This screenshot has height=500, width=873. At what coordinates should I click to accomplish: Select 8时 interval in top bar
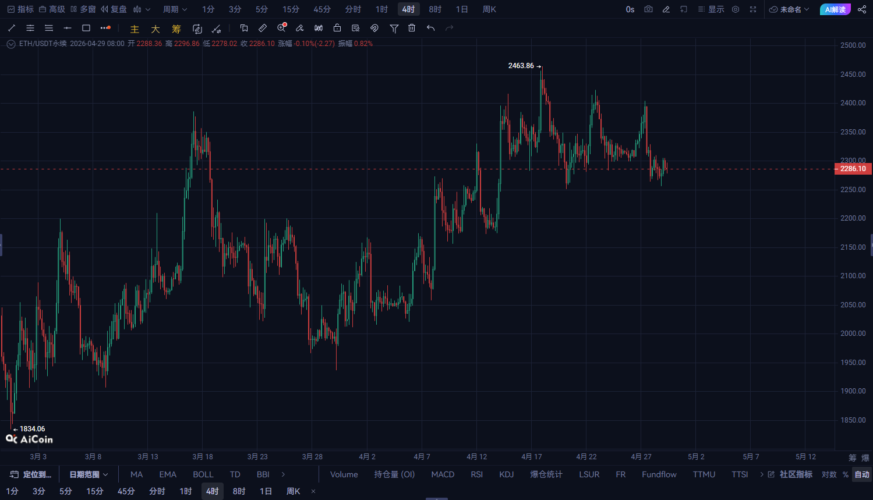(x=435, y=9)
